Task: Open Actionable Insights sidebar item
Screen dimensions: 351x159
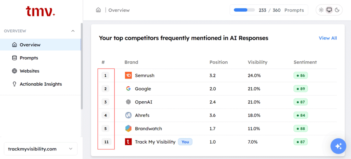Action: pyautogui.click(x=40, y=84)
